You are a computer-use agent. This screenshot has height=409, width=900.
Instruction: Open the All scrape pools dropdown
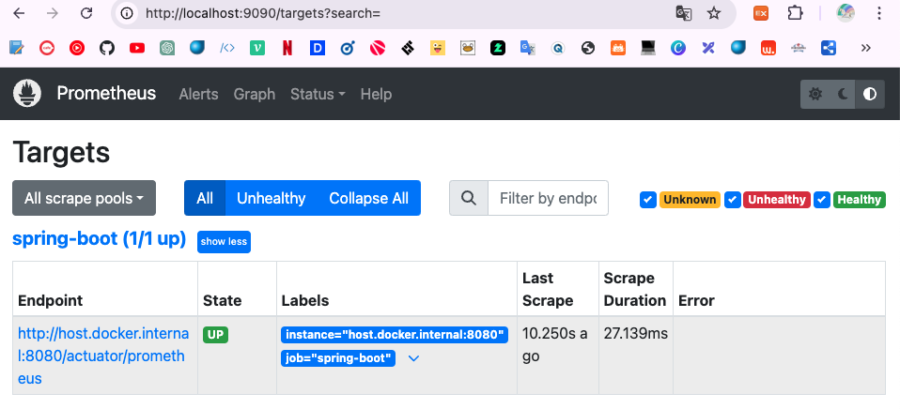click(84, 198)
